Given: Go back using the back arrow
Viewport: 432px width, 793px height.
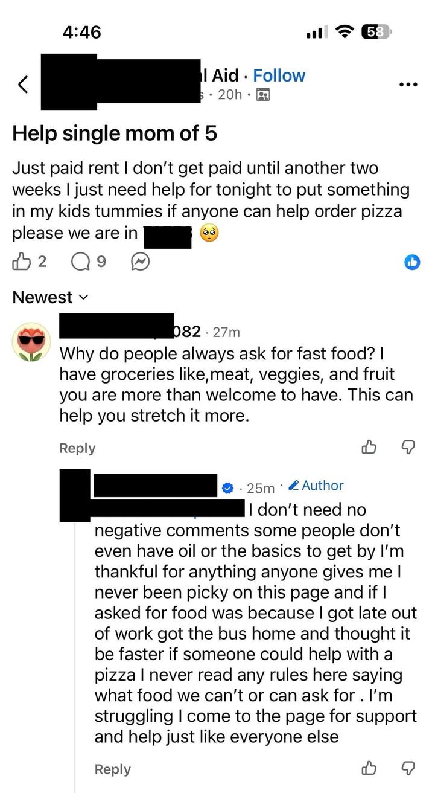Looking at the screenshot, I should pyautogui.click(x=23, y=85).
